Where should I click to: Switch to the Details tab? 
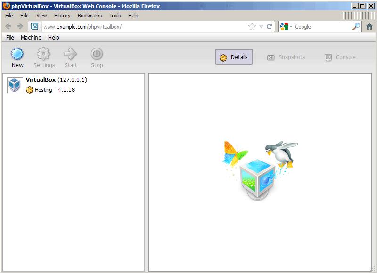pos(234,57)
